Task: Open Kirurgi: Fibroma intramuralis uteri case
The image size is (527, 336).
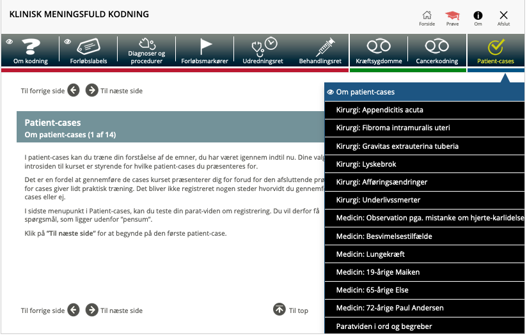Action: point(425,128)
